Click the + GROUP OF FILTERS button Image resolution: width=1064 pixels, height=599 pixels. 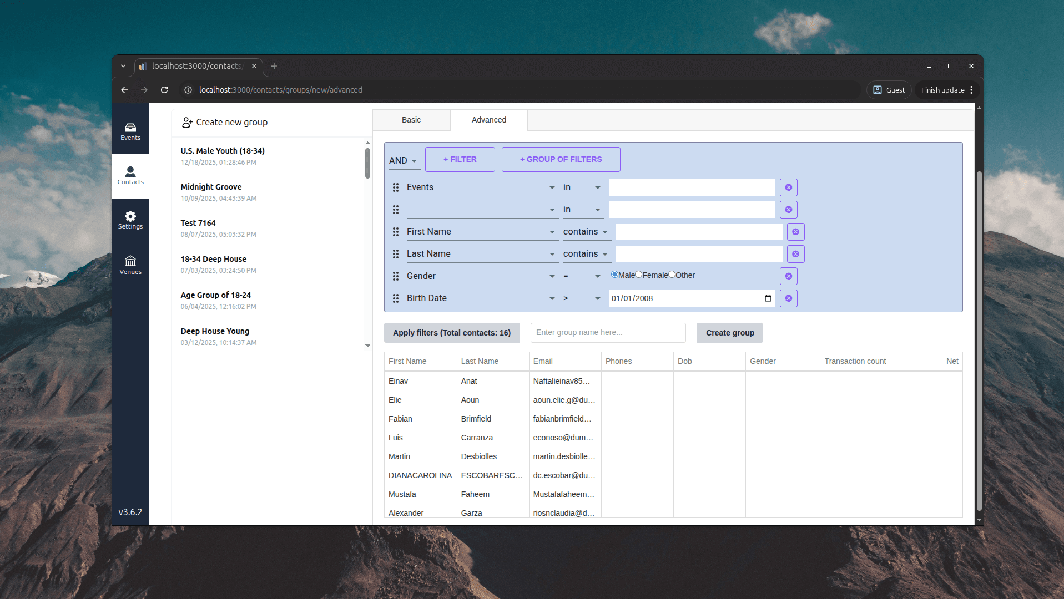(x=561, y=159)
